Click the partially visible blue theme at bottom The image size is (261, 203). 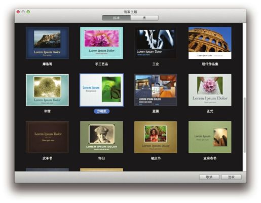tap(47, 170)
